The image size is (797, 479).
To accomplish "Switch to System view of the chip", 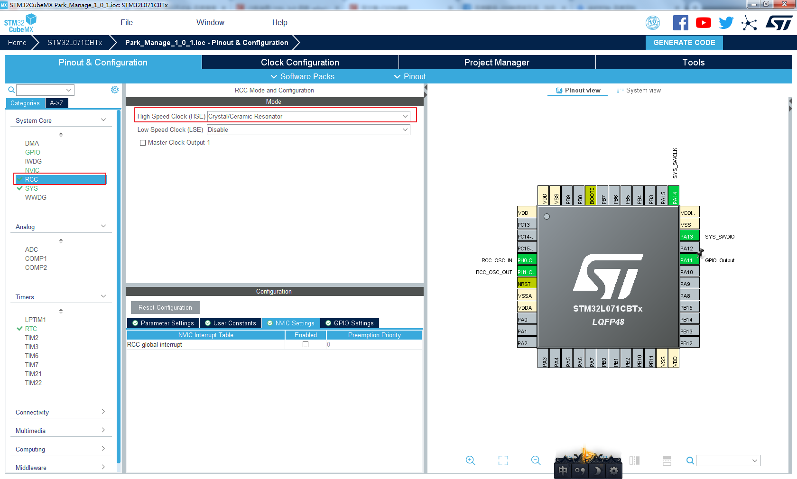I will 639,90.
